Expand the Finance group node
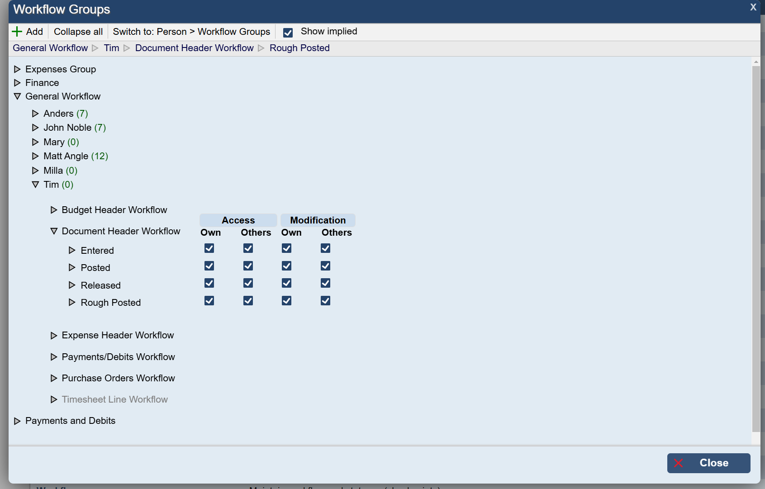Screen dimensions: 765x489 tap(17, 83)
